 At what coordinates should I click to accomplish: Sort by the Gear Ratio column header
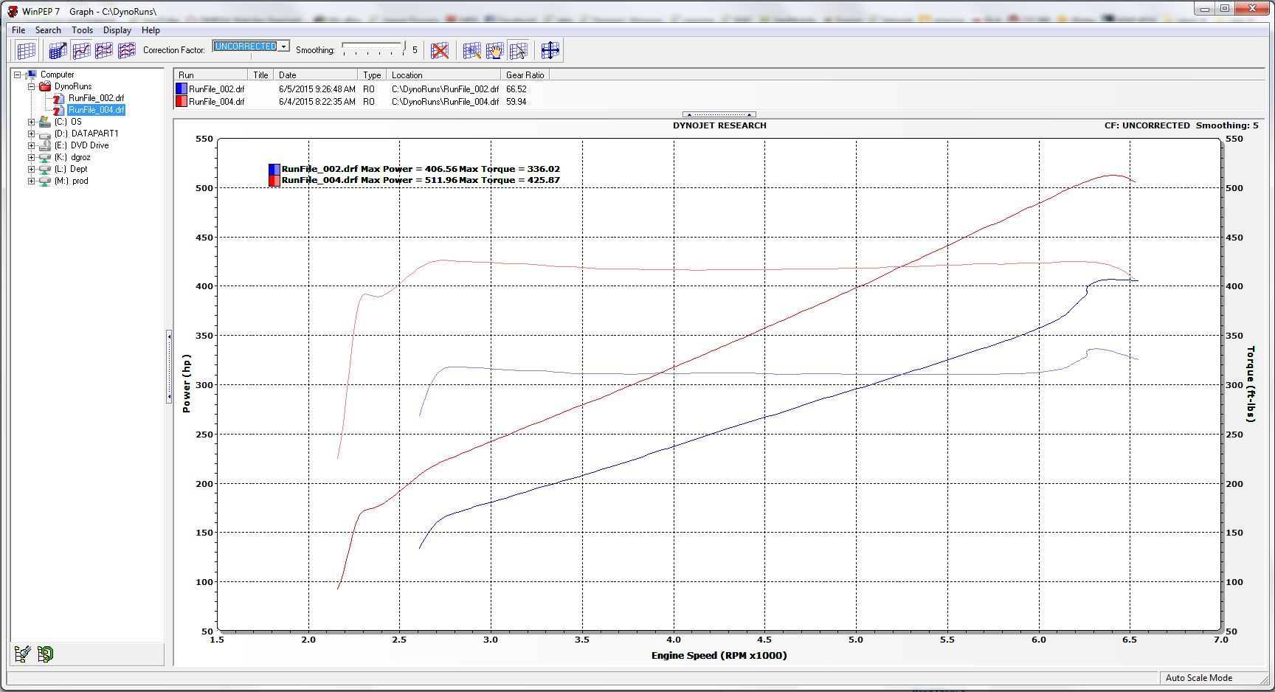[x=525, y=75]
